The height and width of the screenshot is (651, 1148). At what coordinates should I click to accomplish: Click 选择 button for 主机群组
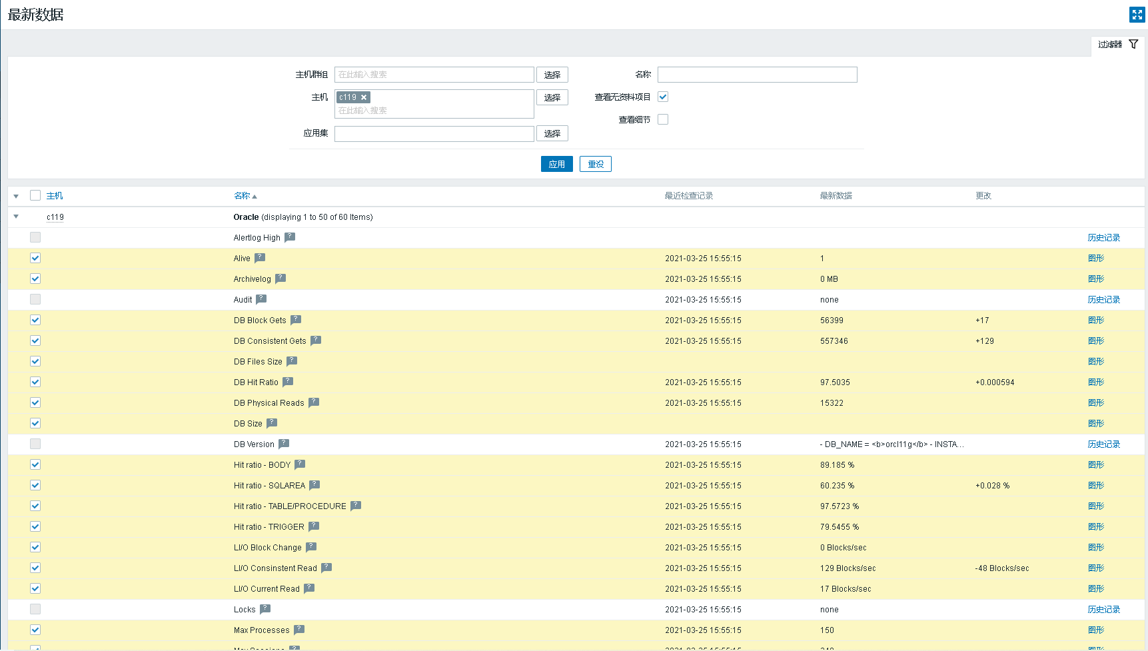(x=552, y=75)
